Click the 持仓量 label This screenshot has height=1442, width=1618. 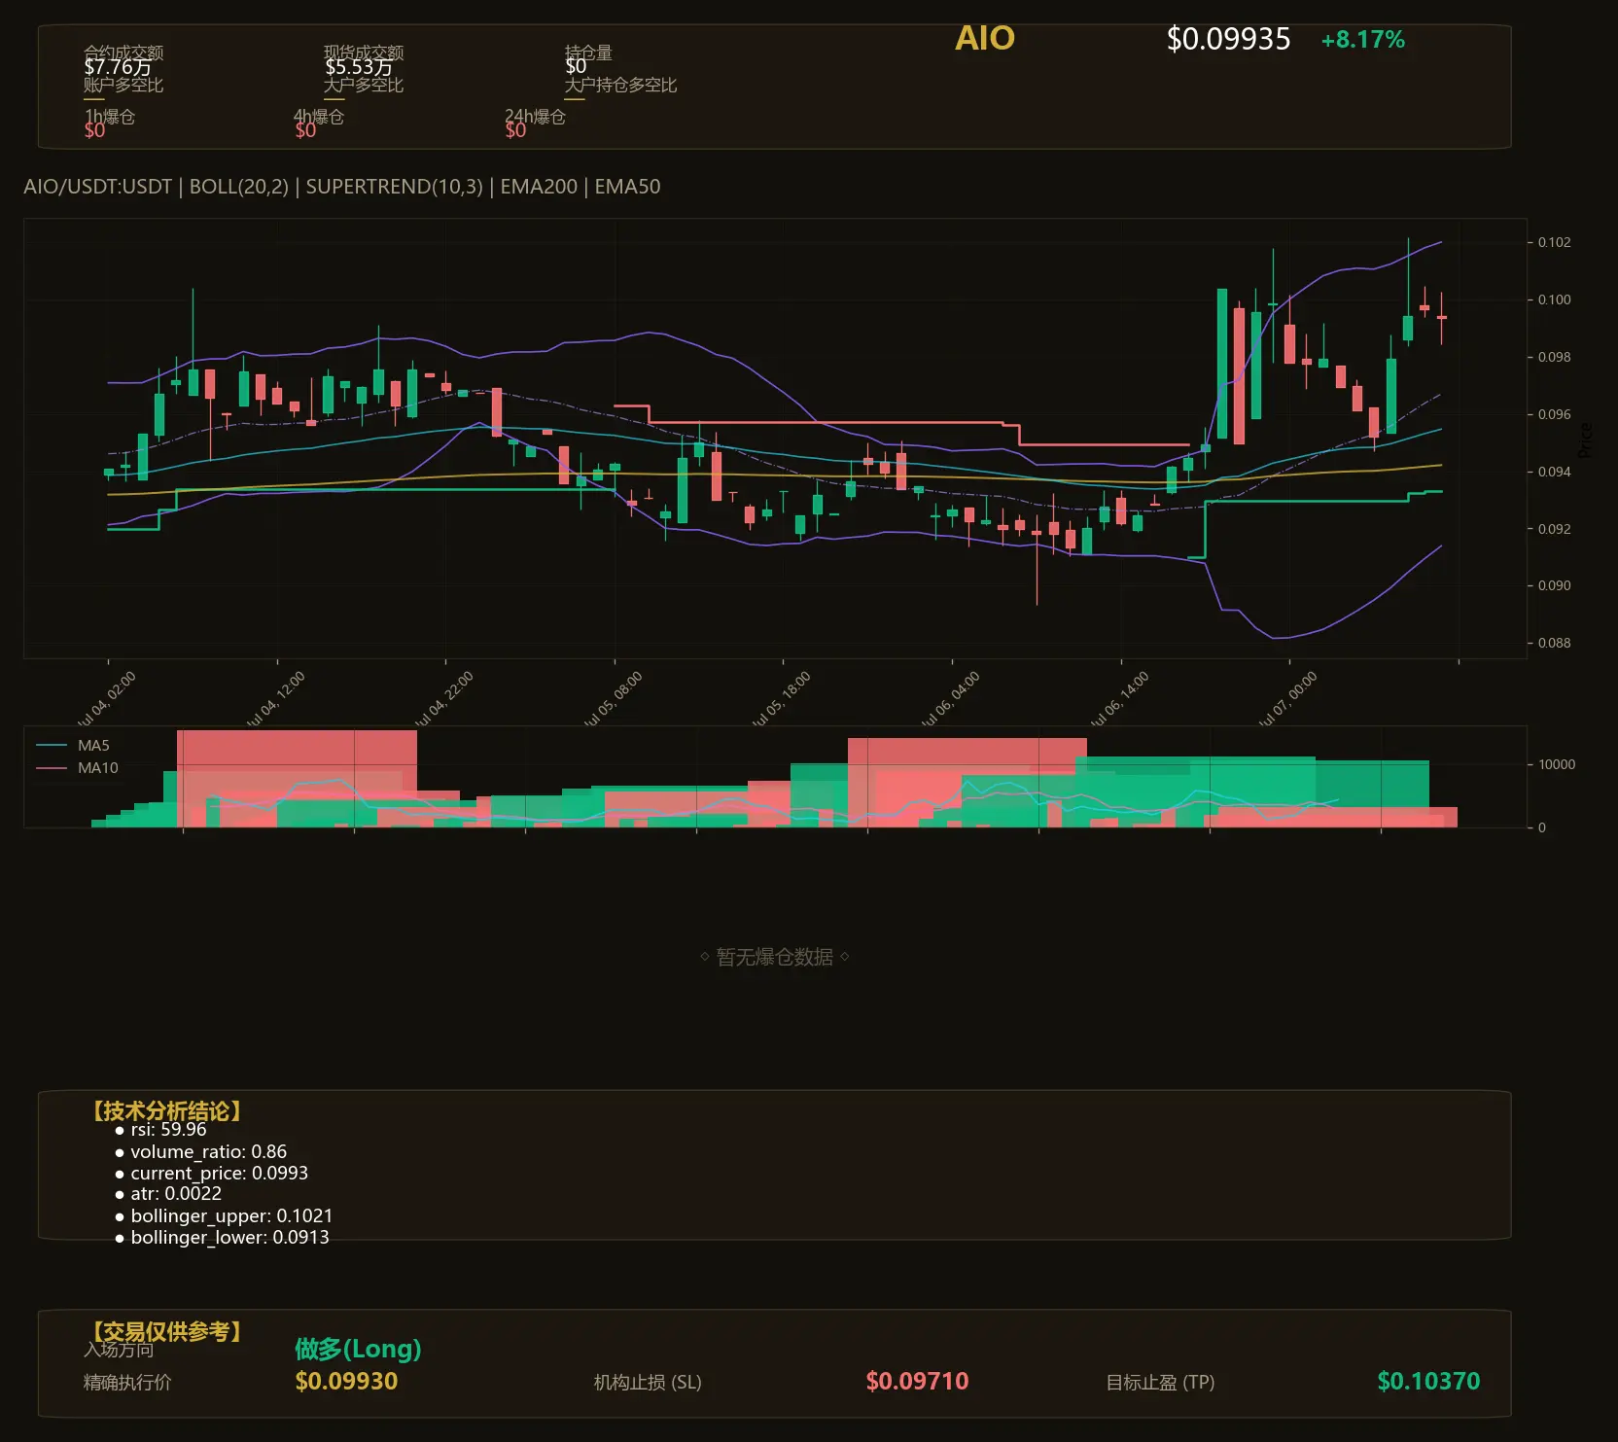[588, 52]
